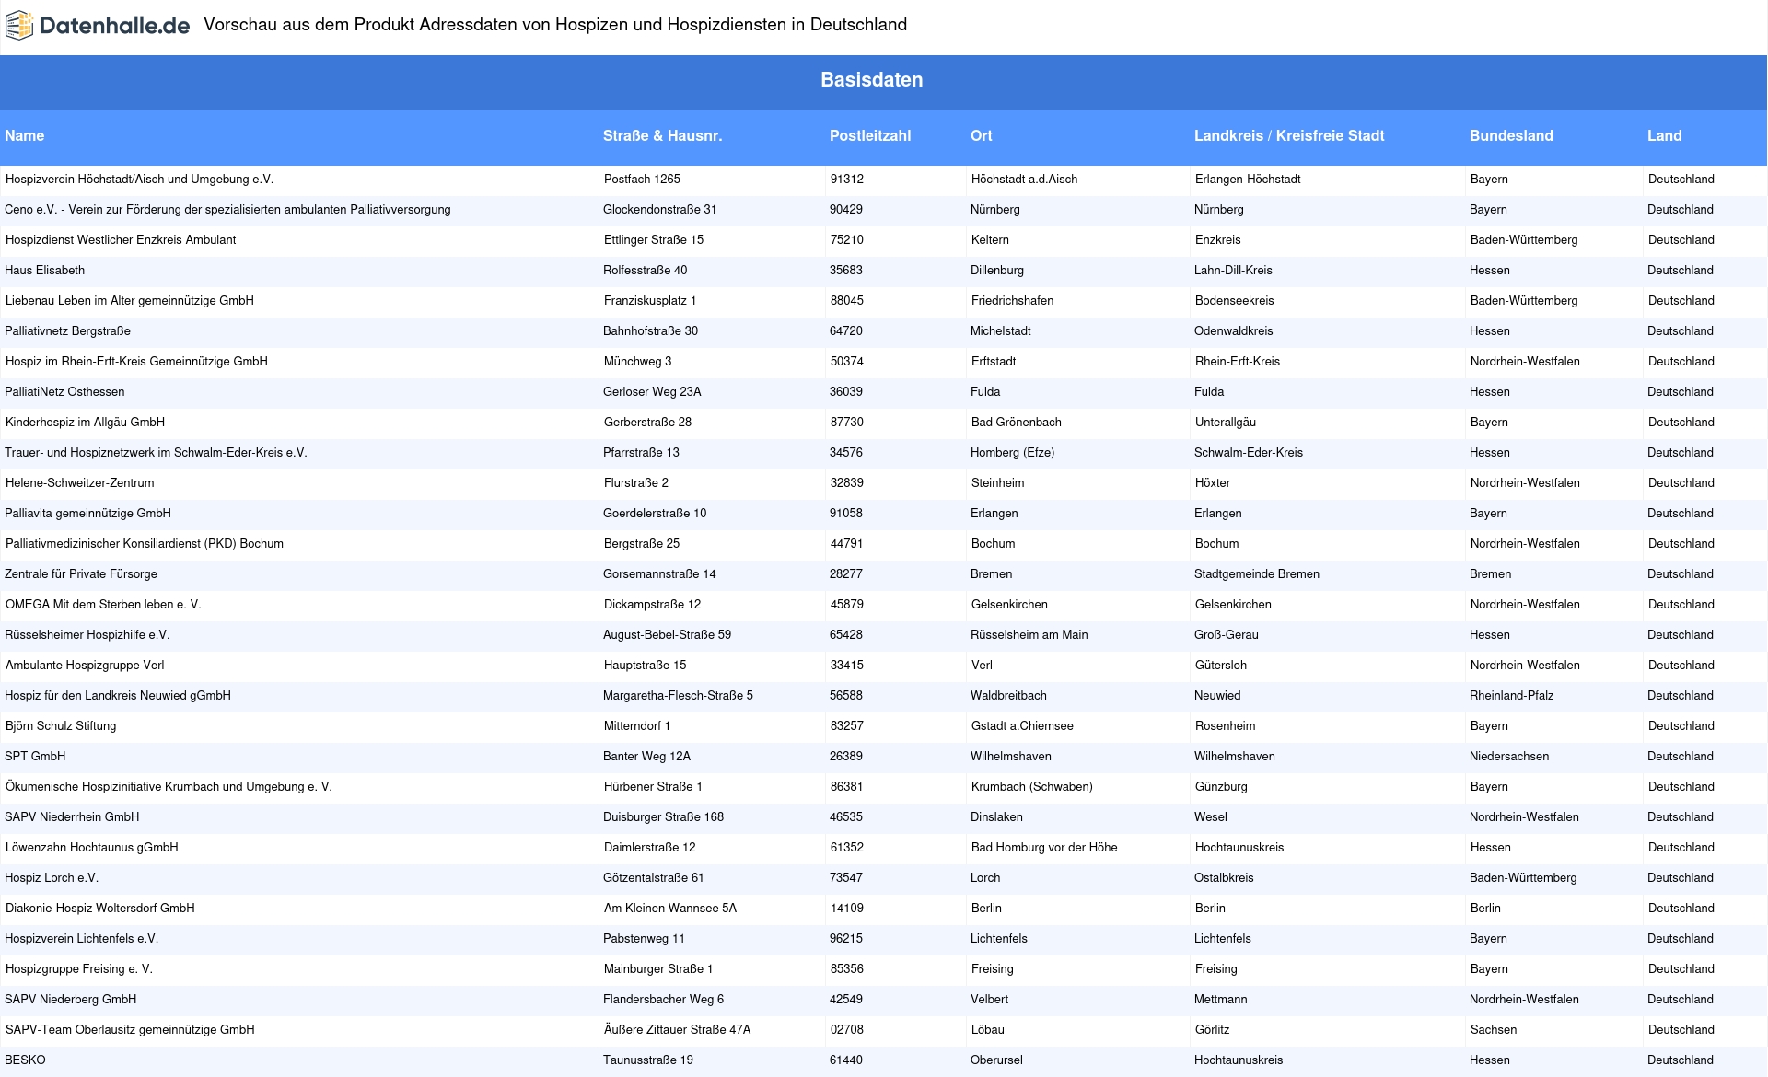The width and height of the screenshot is (1768, 1077).
Task: Click the Haus Elisabeth name cell
Action: (x=44, y=271)
